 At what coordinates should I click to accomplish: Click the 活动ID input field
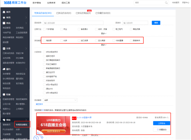point(135,23)
